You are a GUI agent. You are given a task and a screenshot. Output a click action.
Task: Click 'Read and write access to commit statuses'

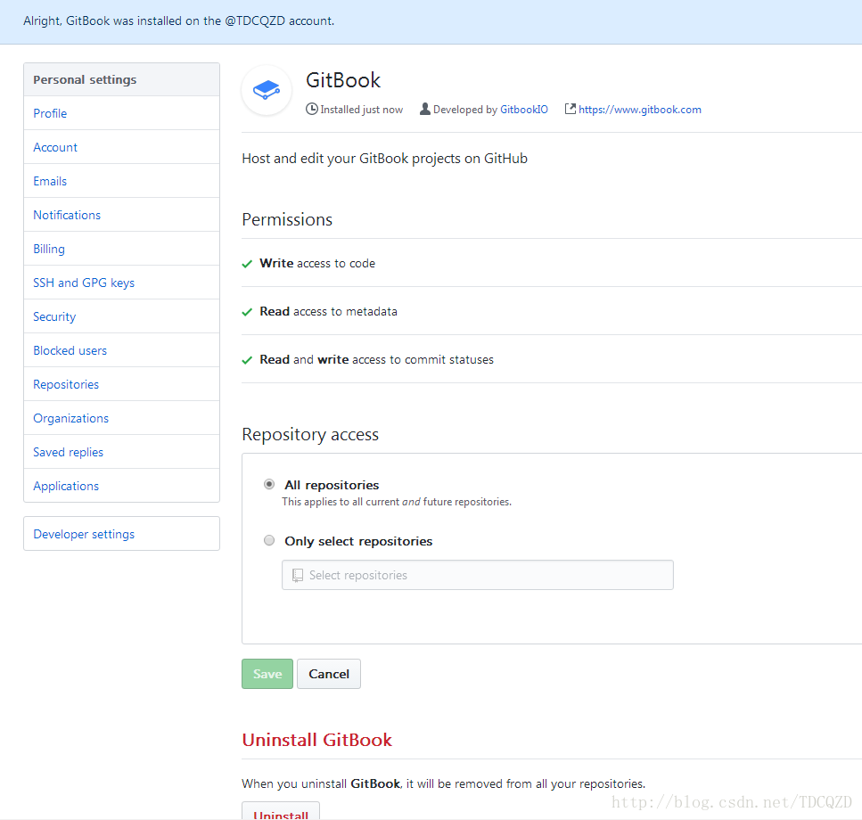click(376, 359)
